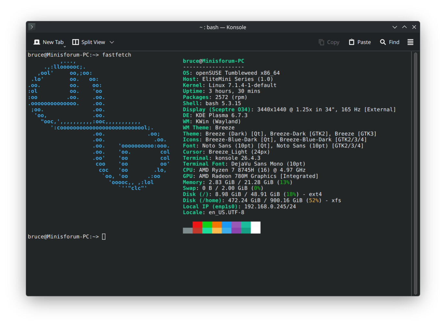Click the Swap line
Image resolution: width=446 pixels, height=327 pixels.
[223, 188]
